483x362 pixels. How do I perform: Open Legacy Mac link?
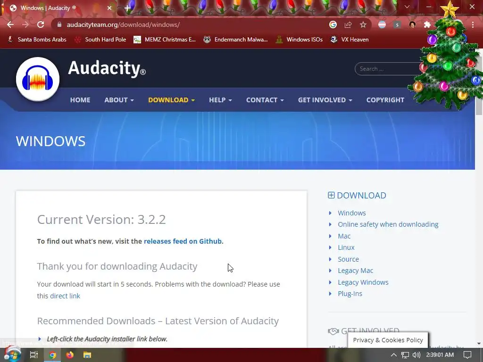(356, 271)
